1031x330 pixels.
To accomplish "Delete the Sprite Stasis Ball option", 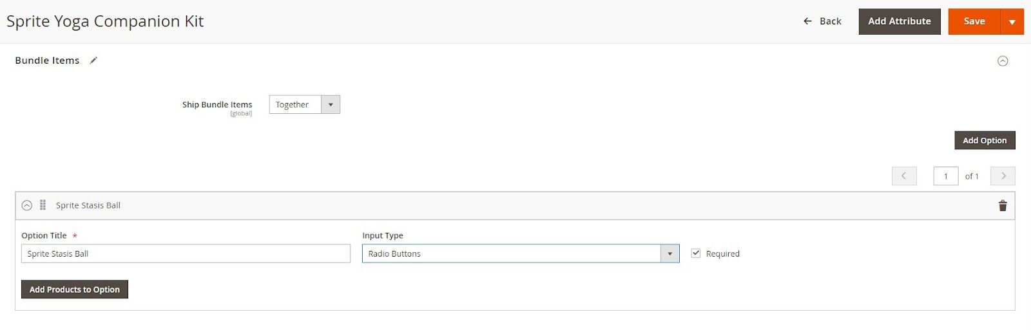I will [x=1003, y=206].
